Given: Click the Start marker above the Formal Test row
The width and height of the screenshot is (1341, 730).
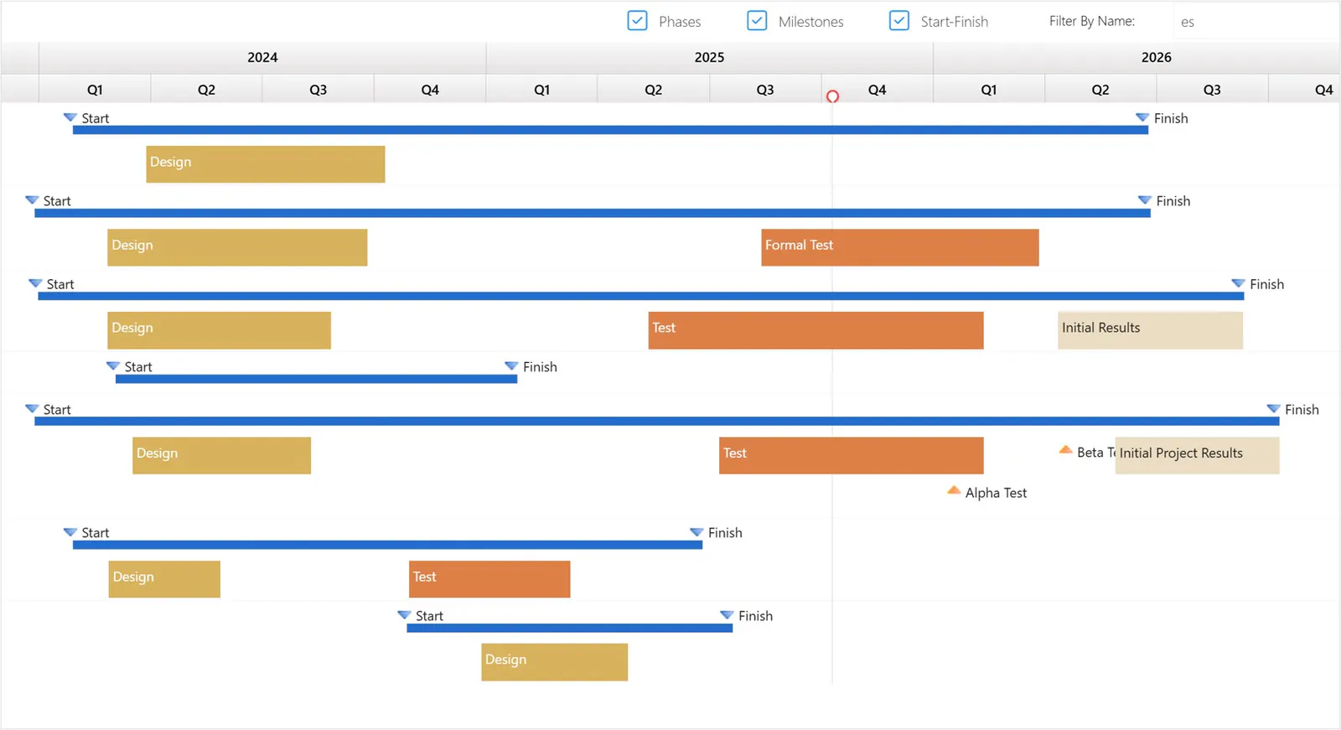Looking at the screenshot, I should (x=32, y=200).
